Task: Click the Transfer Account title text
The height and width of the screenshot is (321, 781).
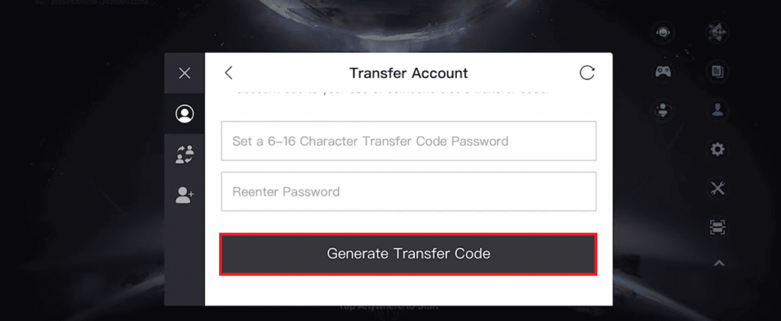Action: pyautogui.click(x=408, y=73)
